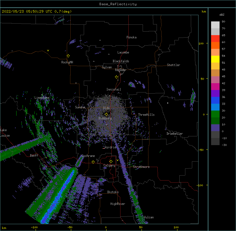Click the Didsbury city label

click(x=105, y=118)
